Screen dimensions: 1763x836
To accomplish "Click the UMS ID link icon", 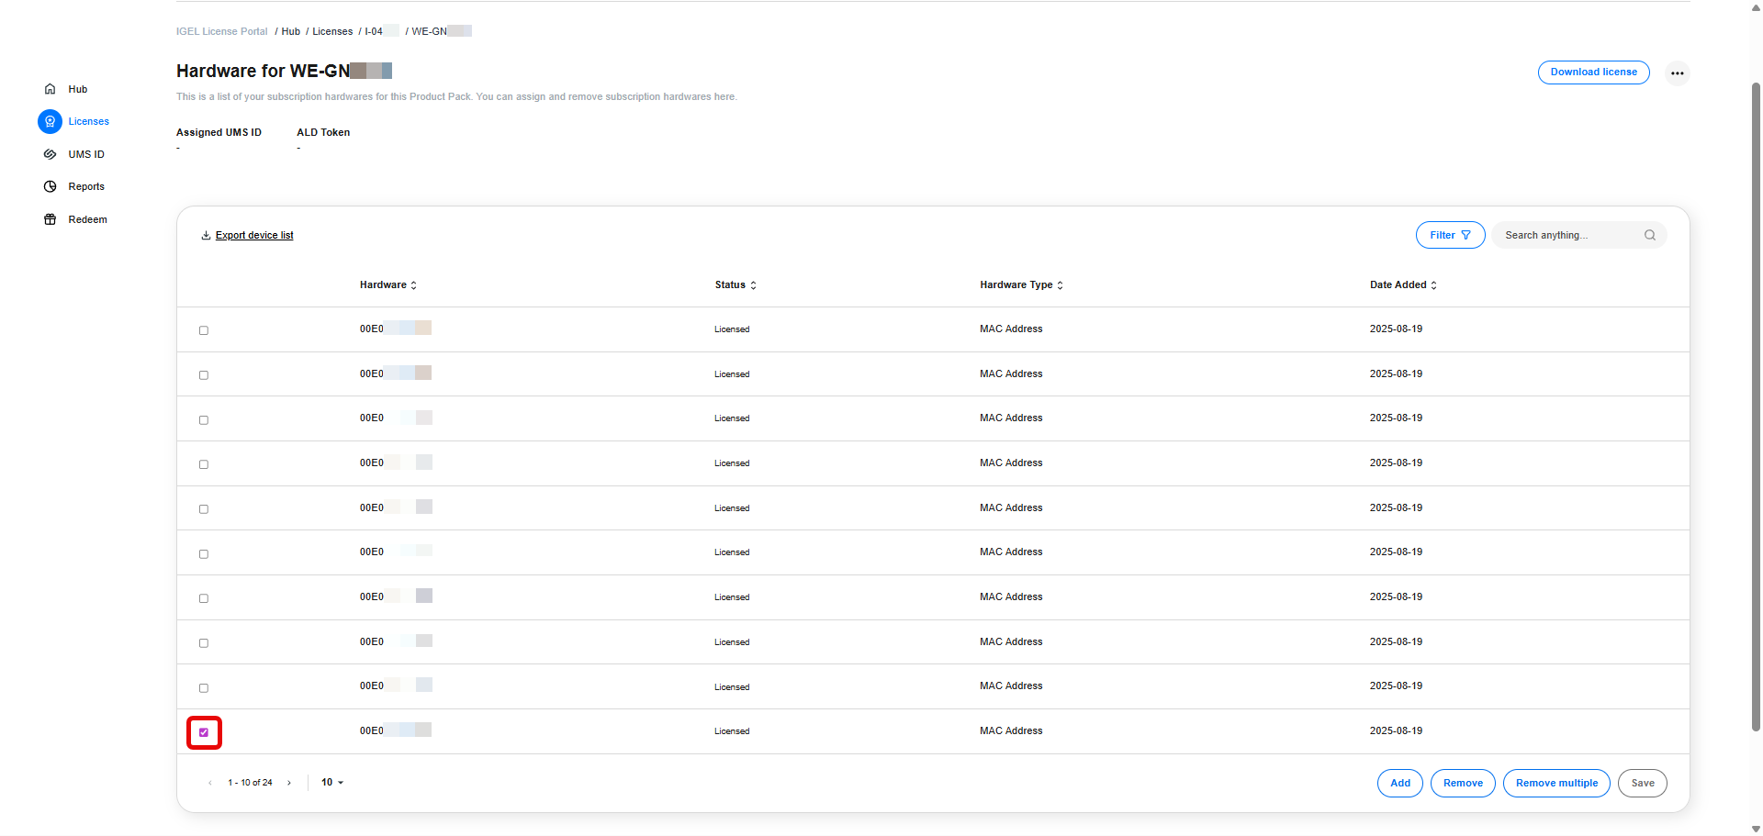I will point(51,154).
